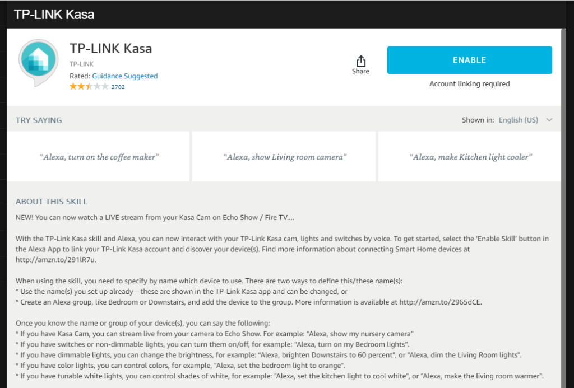Follow the amzn.to/2965dCE link
The height and width of the screenshot is (388, 574).
[440, 302]
